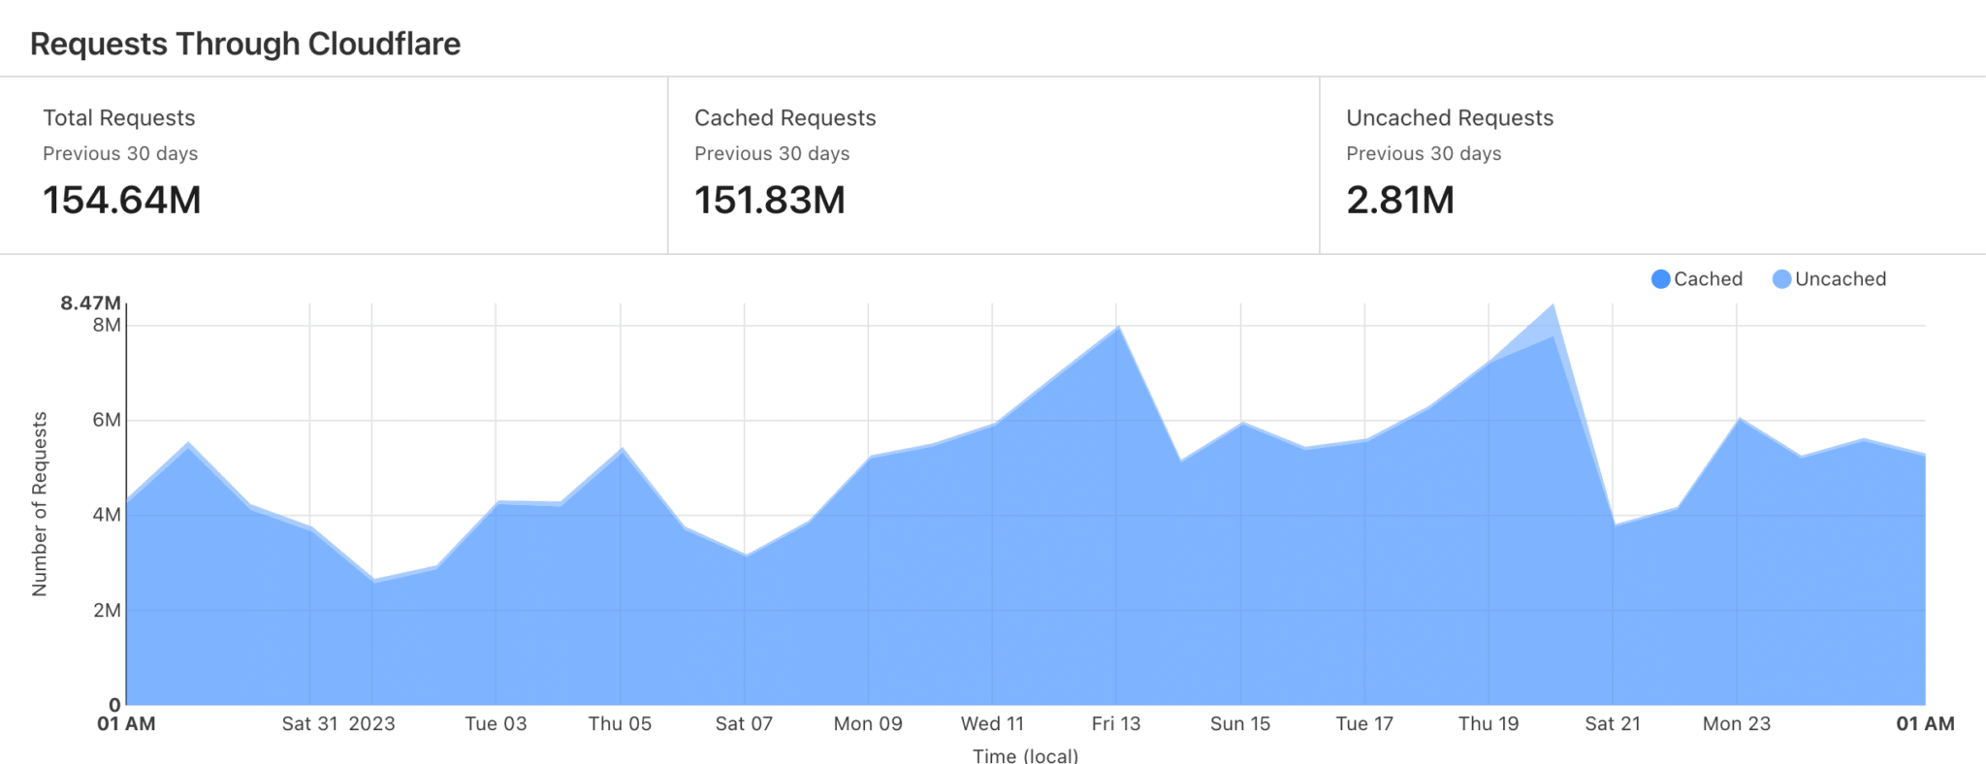The height and width of the screenshot is (764, 1986).
Task: Click the Number of Requests axis title
Action: tap(40, 504)
